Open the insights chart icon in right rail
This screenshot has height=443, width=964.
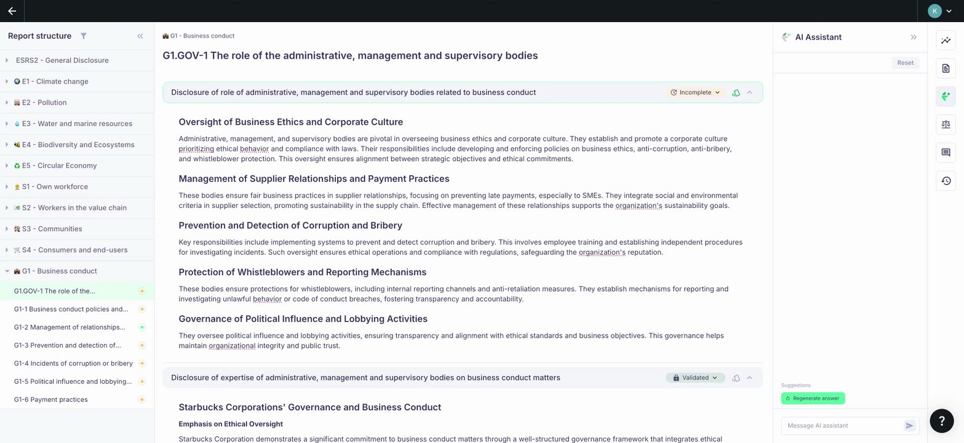coord(946,41)
